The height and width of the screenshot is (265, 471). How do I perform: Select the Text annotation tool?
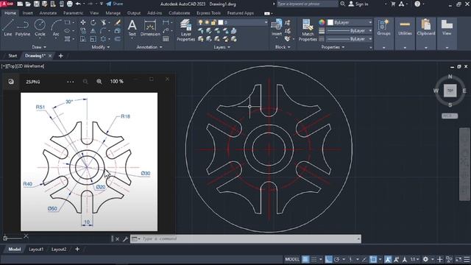pyautogui.click(x=132, y=28)
